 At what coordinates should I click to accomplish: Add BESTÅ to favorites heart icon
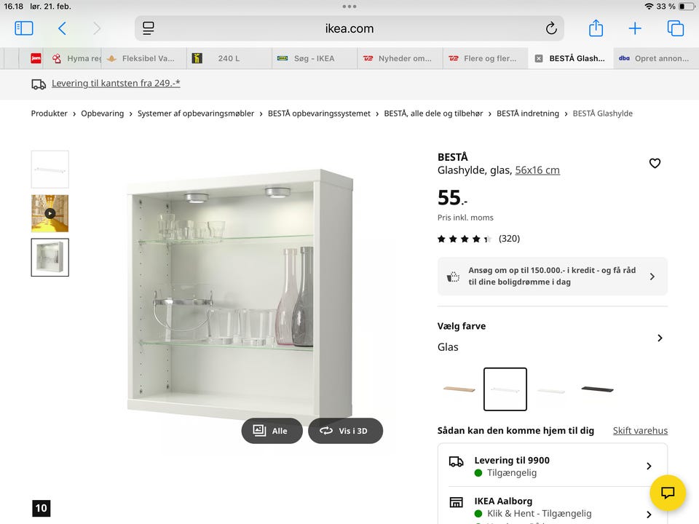655,163
